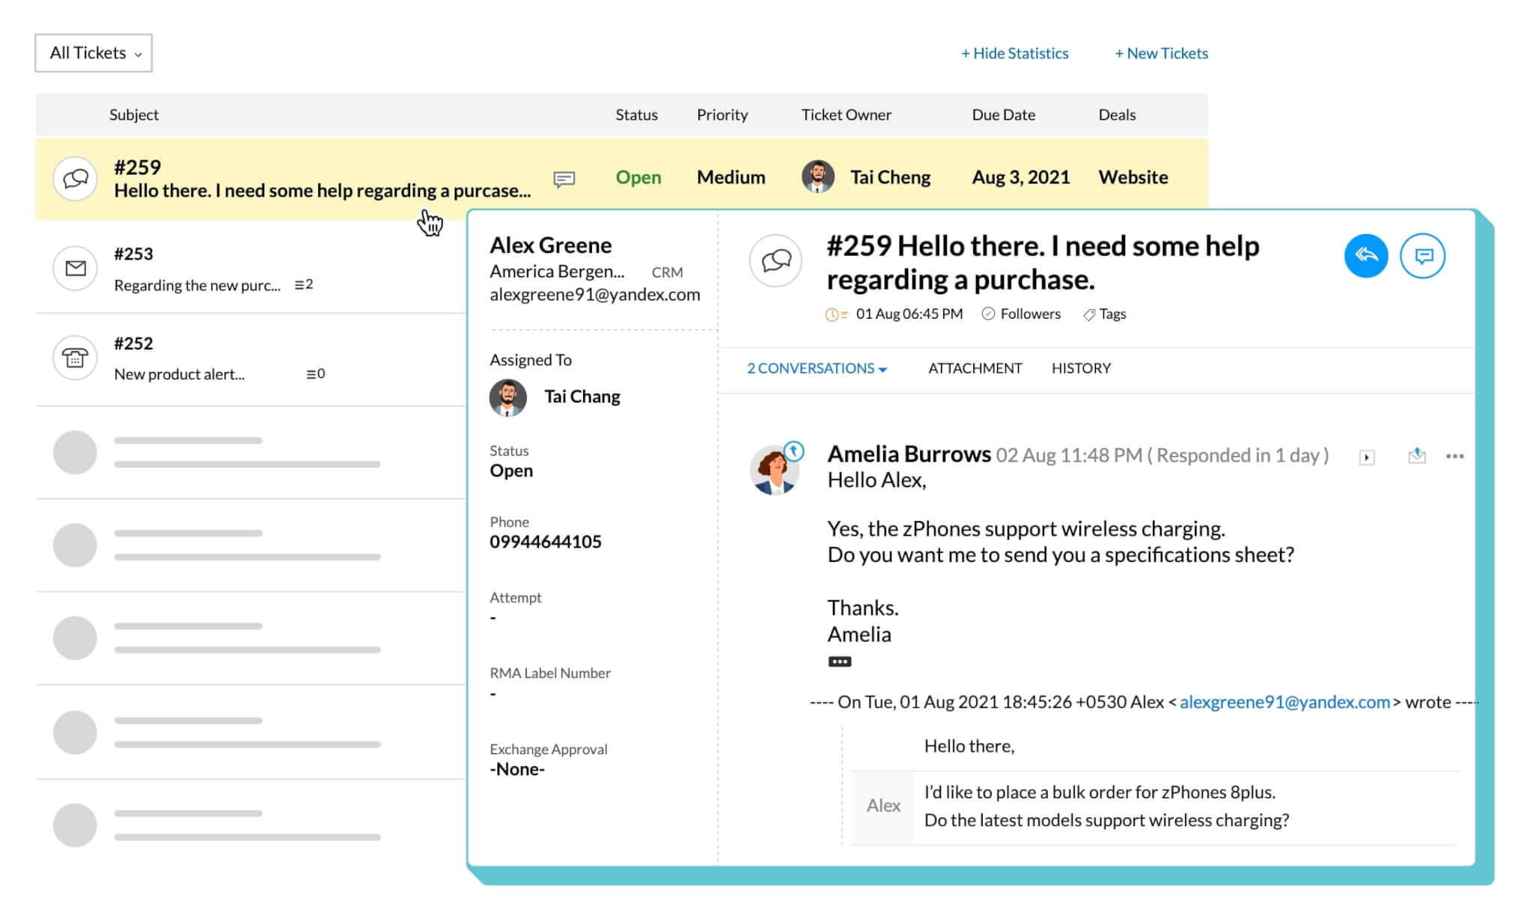This screenshot has height=904, width=1533.
Task: Click assignee name Tai Chang
Action: click(x=582, y=397)
